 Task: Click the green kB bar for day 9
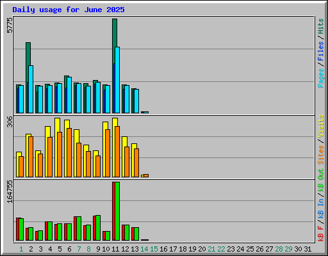[x=98, y=228]
